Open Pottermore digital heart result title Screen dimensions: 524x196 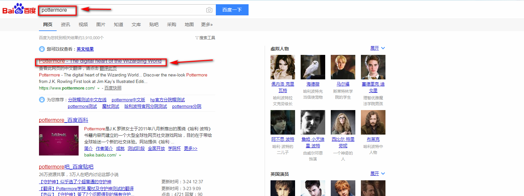(x=100, y=61)
